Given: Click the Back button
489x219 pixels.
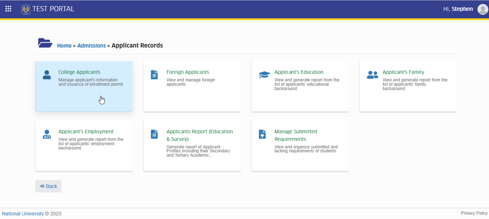Looking at the screenshot, I should pyautogui.click(x=48, y=186).
